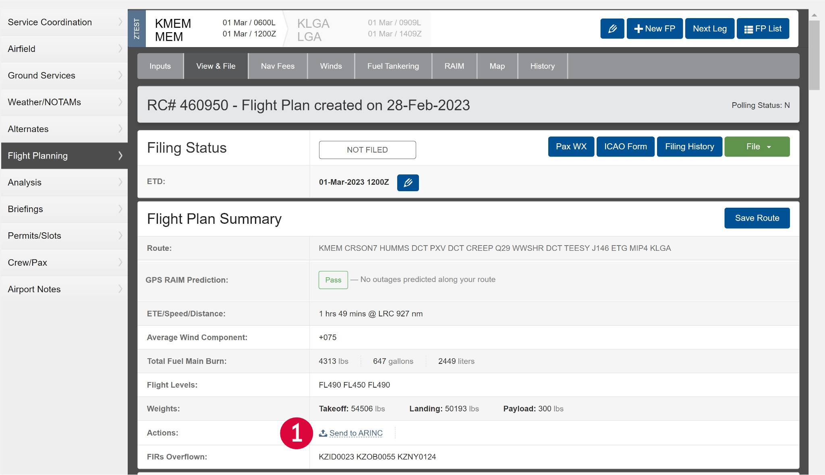
Task: Click the Next Leg button
Action: tap(709, 29)
